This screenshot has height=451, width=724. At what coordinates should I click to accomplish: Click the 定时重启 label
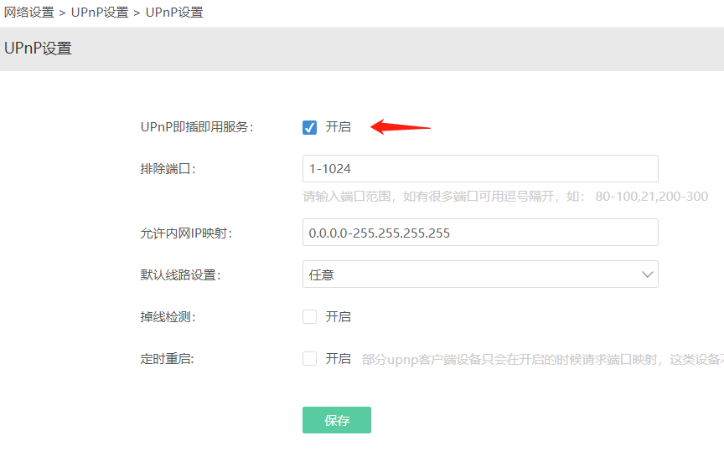pyautogui.click(x=167, y=359)
